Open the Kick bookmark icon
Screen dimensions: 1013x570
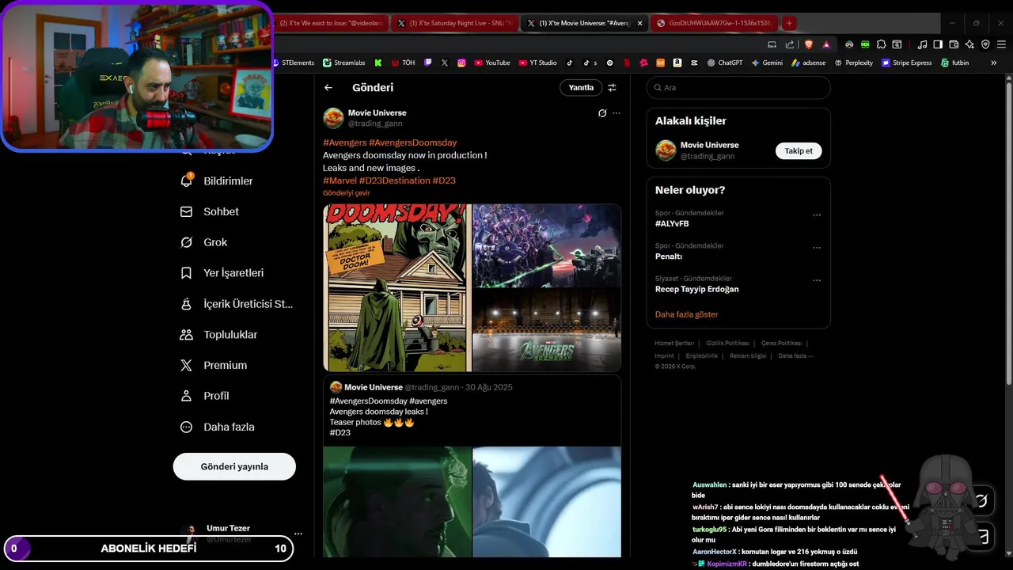click(x=378, y=63)
